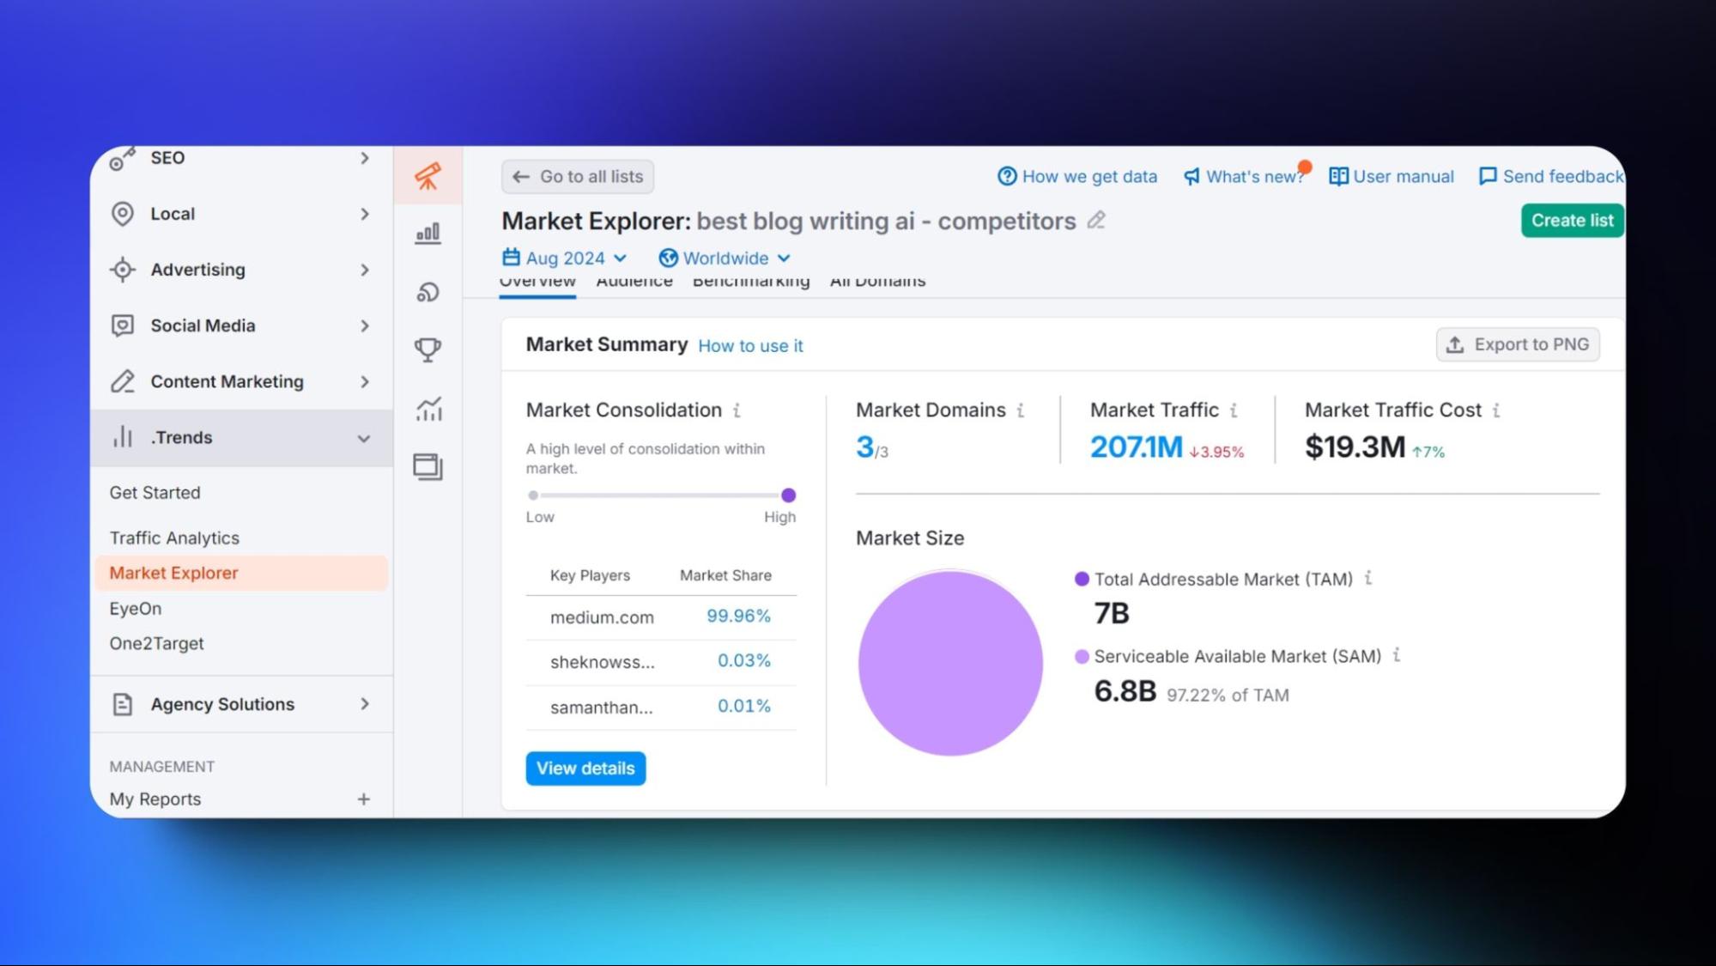Screen dimensions: 1716x966
Task: Click the medium.com key player row
Action: pos(661,617)
